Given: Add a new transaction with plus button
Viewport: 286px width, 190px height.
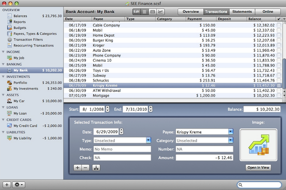Looking at the screenshot, I should click(x=78, y=167).
